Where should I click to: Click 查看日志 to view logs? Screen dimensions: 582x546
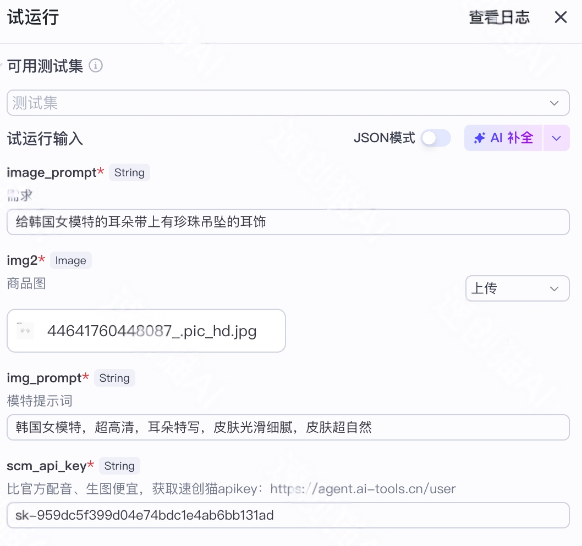pyautogui.click(x=498, y=17)
